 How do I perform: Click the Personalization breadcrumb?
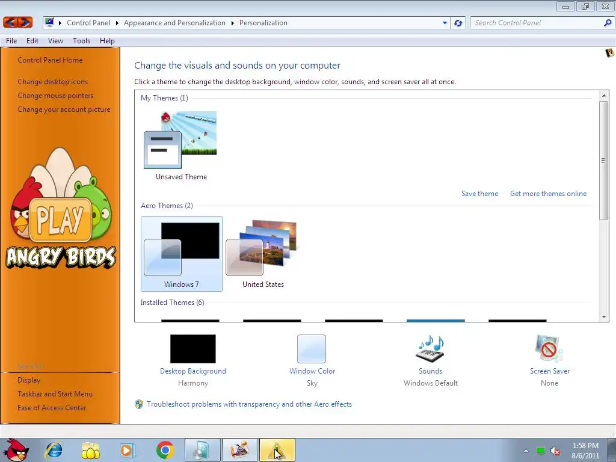263,23
